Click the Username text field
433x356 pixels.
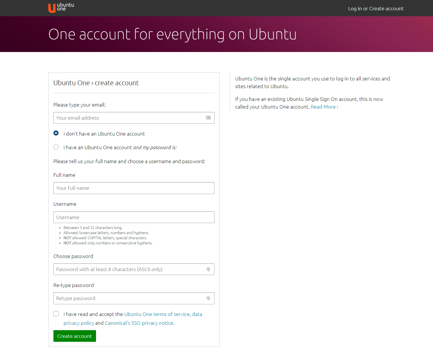(x=134, y=217)
